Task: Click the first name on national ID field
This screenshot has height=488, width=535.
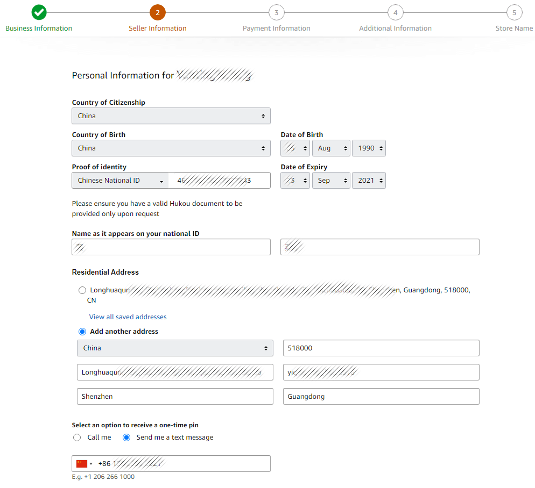Action: click(171, 247)
